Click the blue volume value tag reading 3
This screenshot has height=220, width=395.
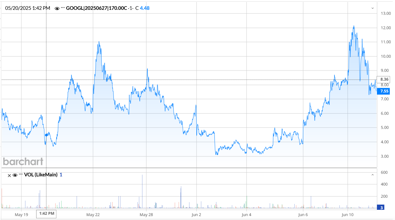381,207
